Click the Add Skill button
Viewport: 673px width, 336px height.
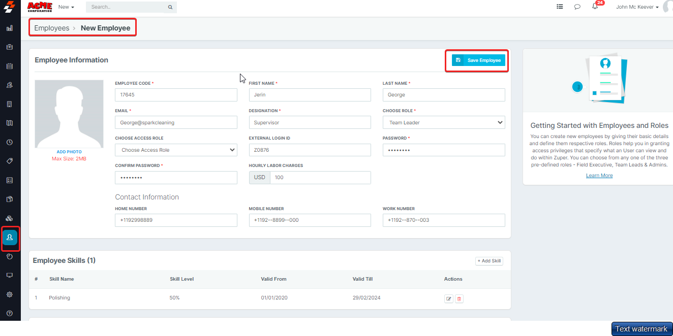pos(489,261)
